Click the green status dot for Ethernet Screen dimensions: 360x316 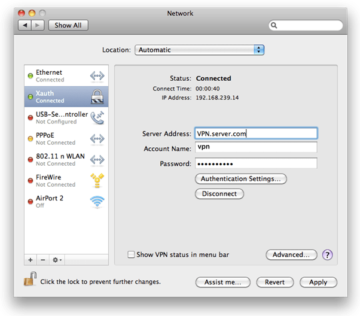click(30, 76)
